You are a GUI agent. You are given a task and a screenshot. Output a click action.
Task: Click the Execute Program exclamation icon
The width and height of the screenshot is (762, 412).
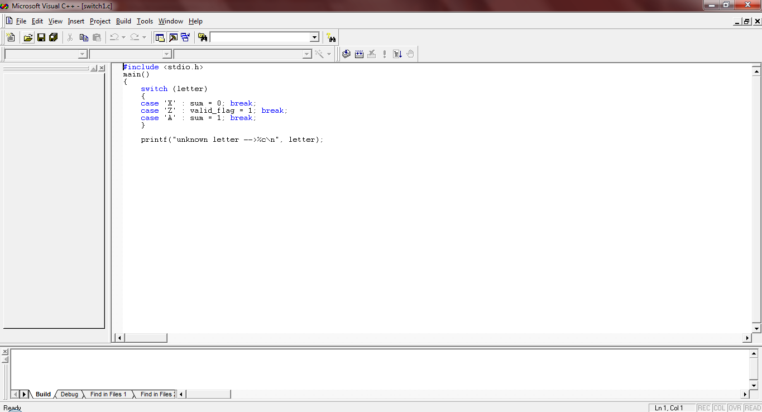pyautogui.click(x=385, y=54)
